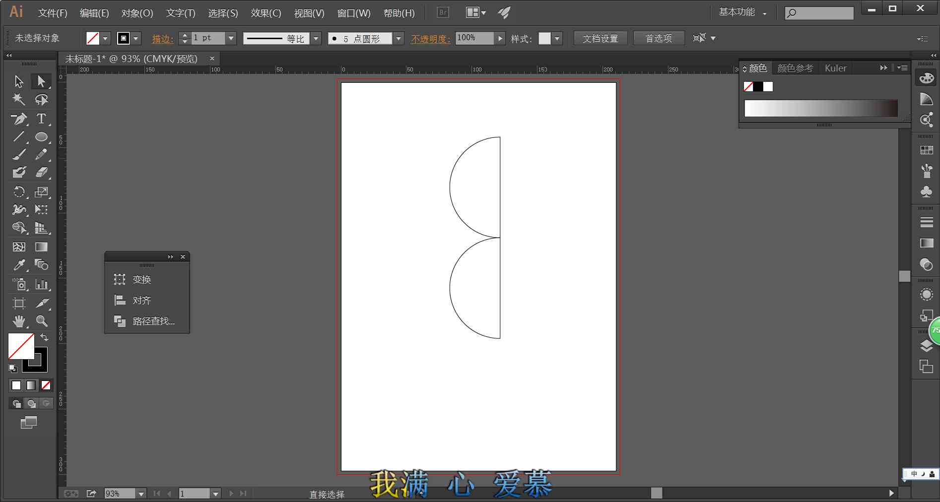Click the 文档设置 button
The height and width of the screenshot is (502, 940).
[x=601, y=38]
